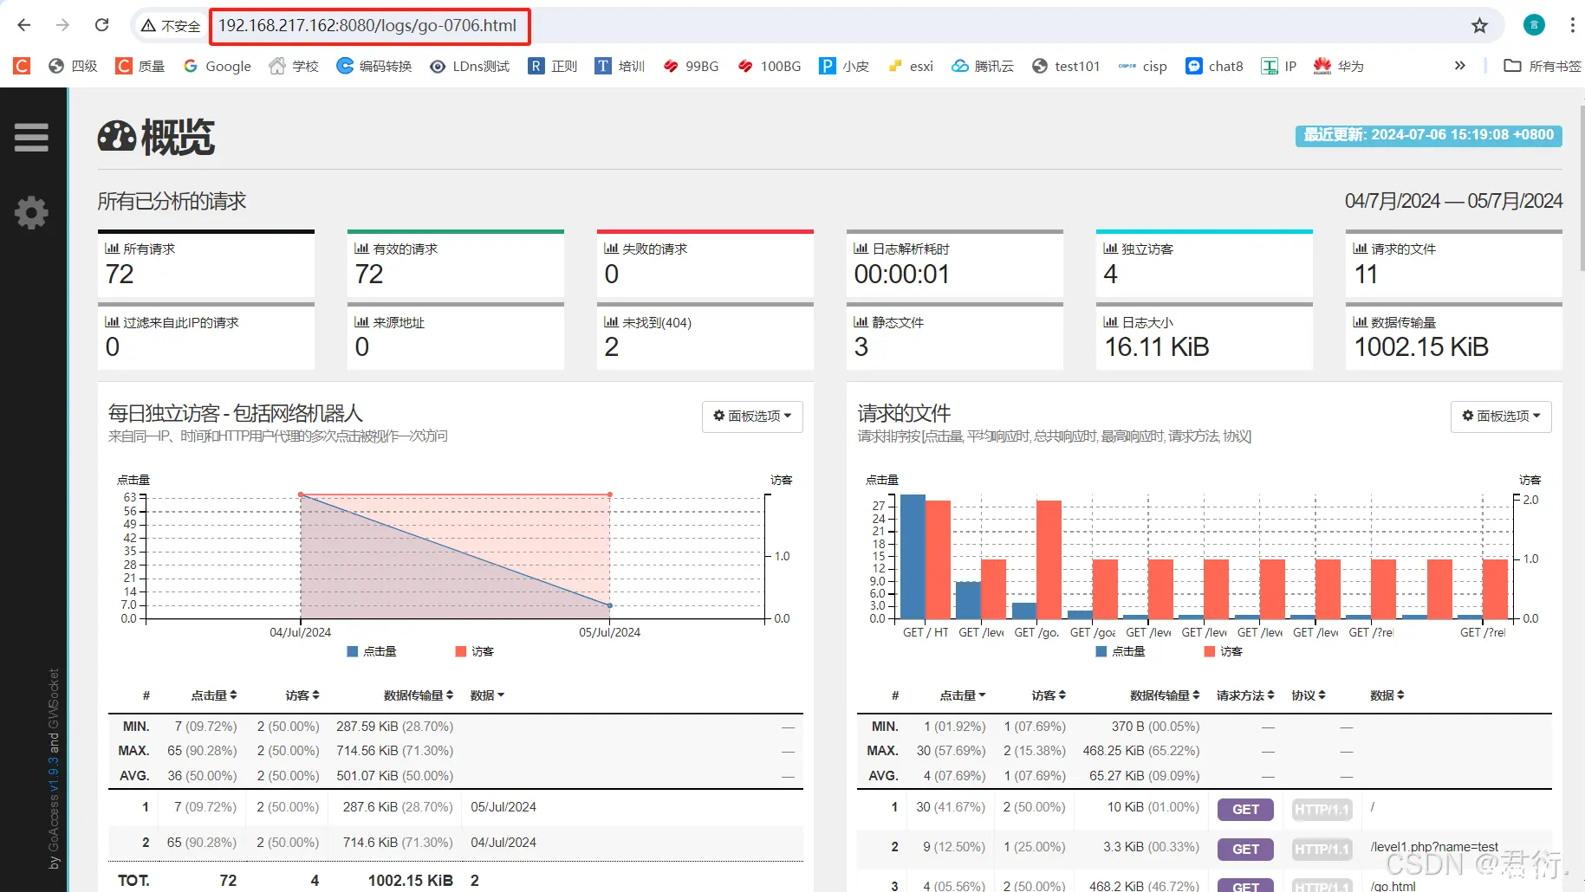Viewport: 1585px width, 892px height.
Task: Toggle 点击量 legend in requested files chart
Action: pos(1121,651)
